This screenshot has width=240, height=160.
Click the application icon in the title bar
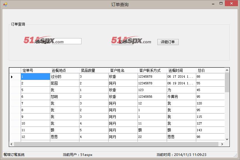click(x=5, y=4)
